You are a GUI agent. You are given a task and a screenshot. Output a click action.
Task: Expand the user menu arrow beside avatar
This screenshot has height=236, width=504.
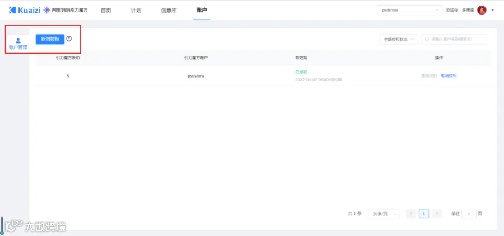[x=492, y=11]
